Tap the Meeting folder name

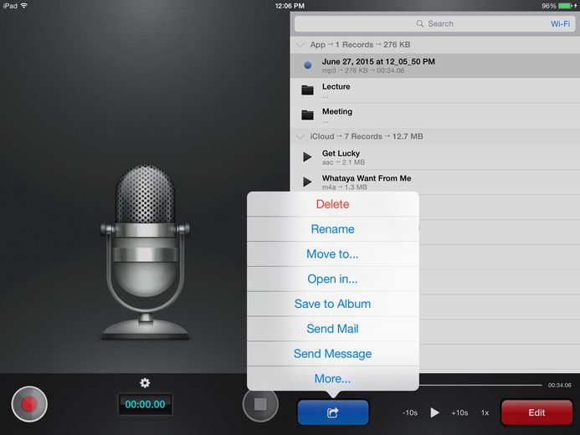coord(337,111)
